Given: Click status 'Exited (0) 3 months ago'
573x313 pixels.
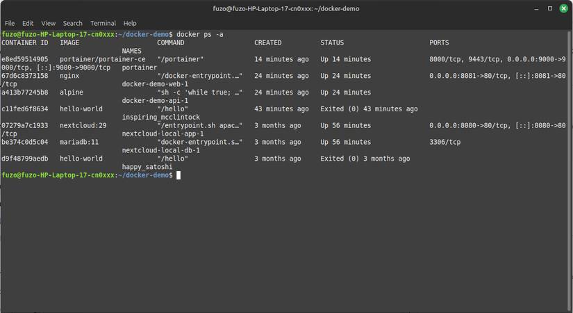Looking at the screenshot, I should 365,159.
